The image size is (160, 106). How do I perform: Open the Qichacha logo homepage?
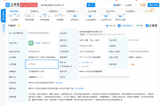(13, 5)
